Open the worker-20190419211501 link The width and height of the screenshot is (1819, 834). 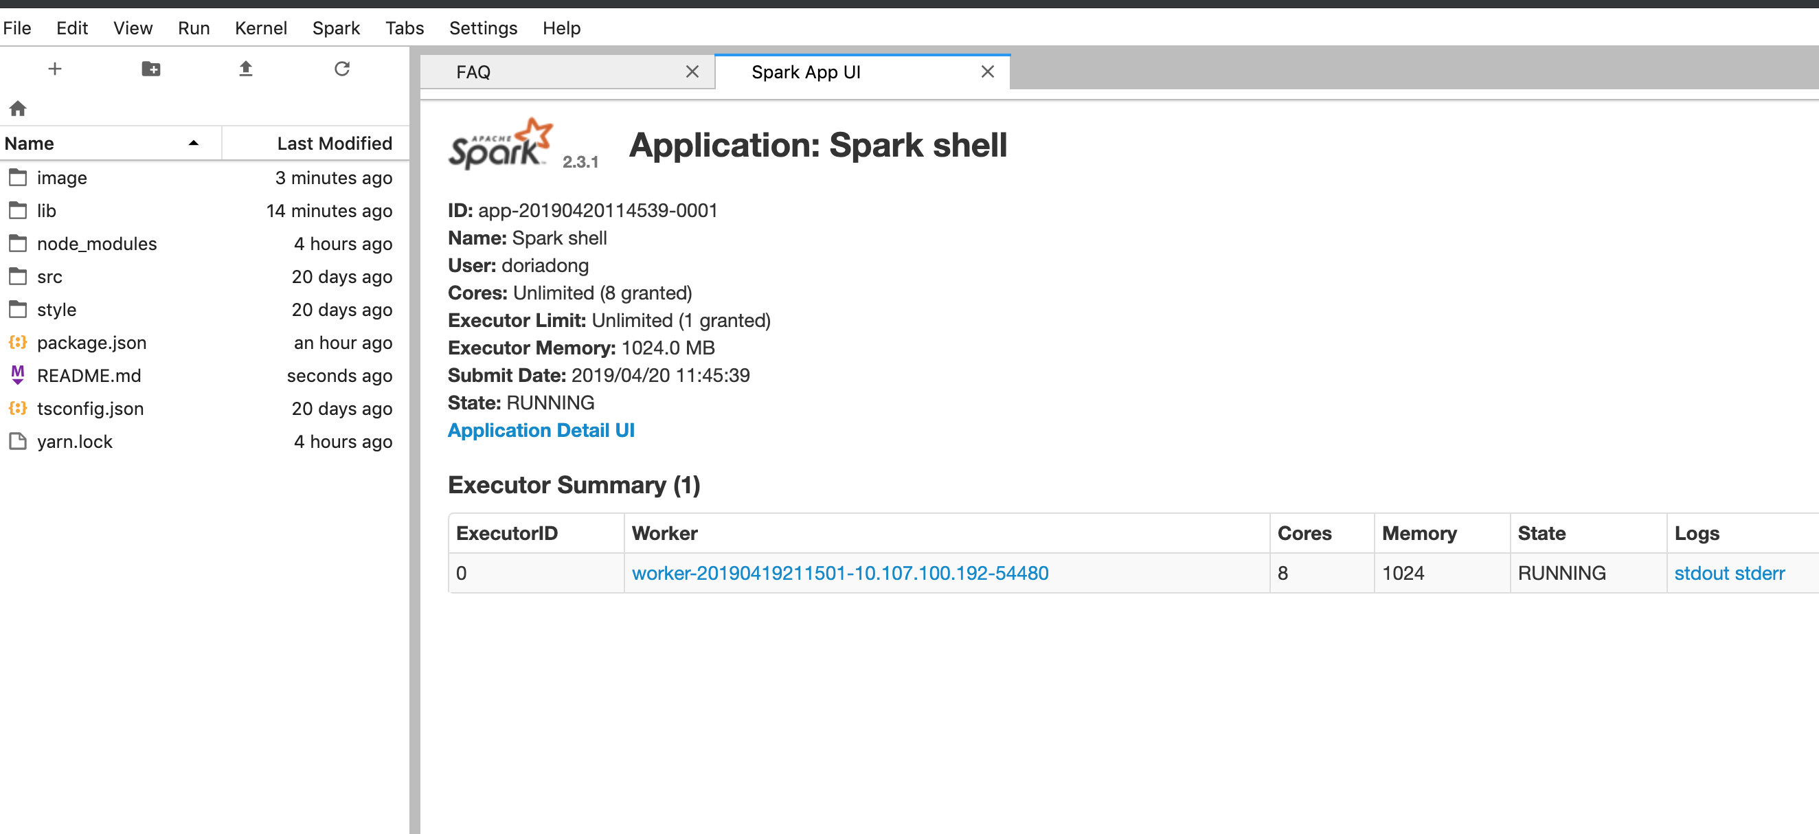(x=839, y=573)
